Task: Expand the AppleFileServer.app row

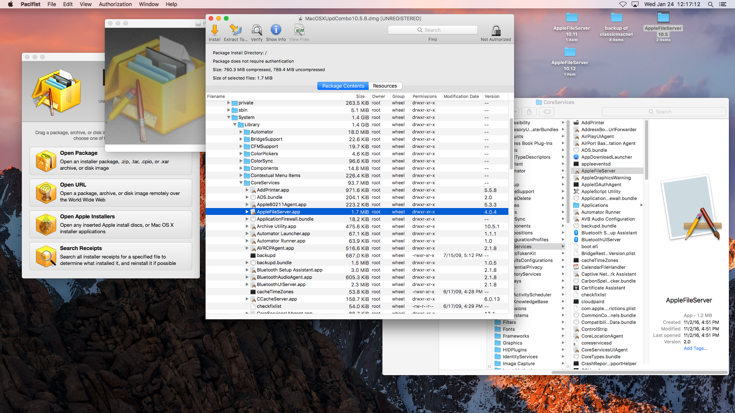Action: tap(247, 212)
